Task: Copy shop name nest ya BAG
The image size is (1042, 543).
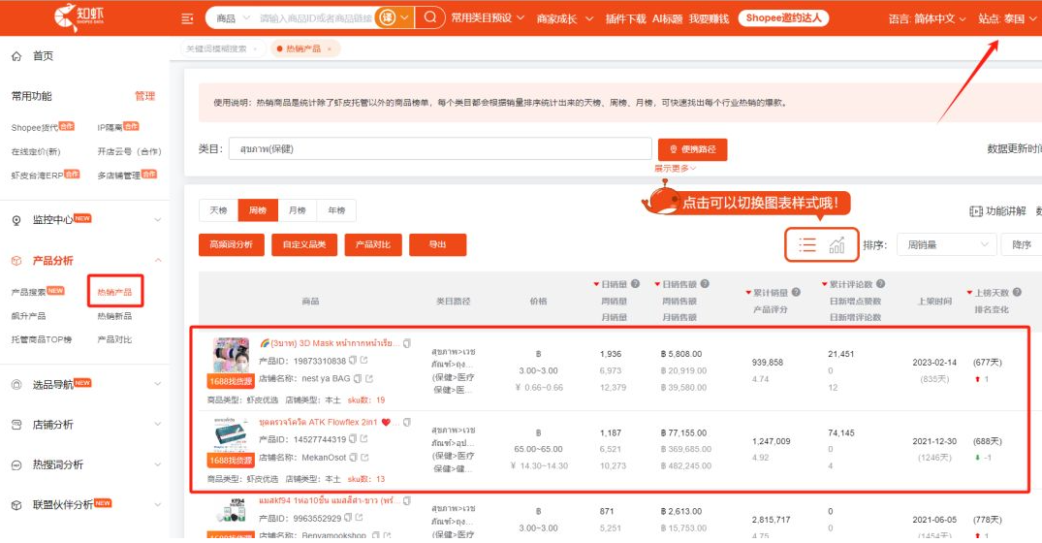Action: click(x=358, y=379)
